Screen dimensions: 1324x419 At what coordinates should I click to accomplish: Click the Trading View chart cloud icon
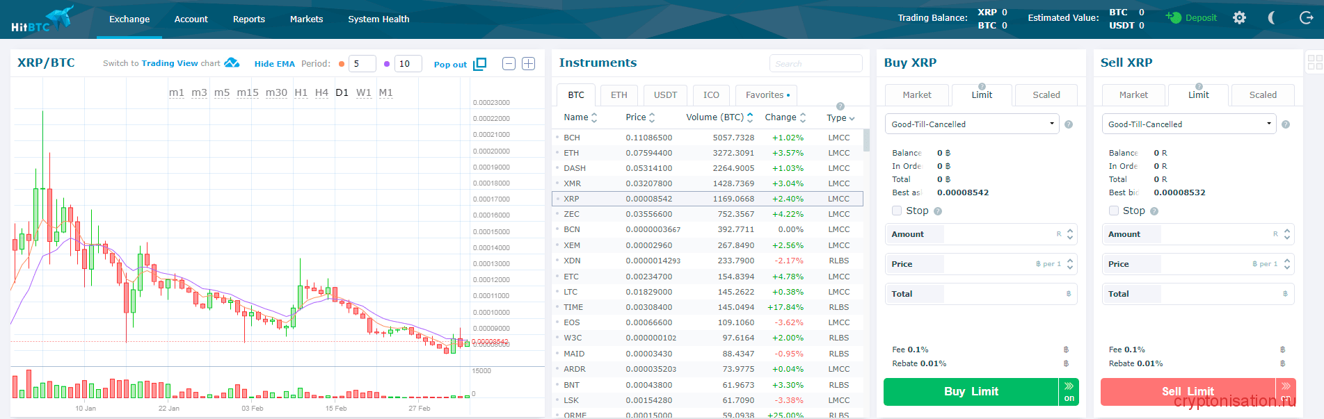(x=232, y=63)
